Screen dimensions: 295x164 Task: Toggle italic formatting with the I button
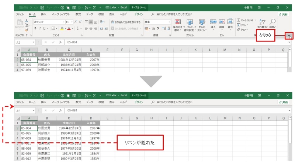[40, 28]
